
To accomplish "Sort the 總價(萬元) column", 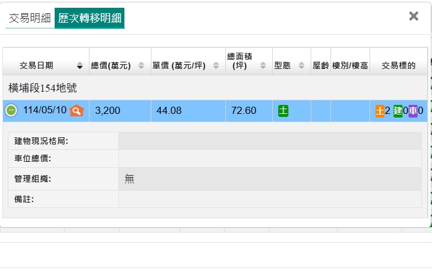I will click(x=141, y=65).
